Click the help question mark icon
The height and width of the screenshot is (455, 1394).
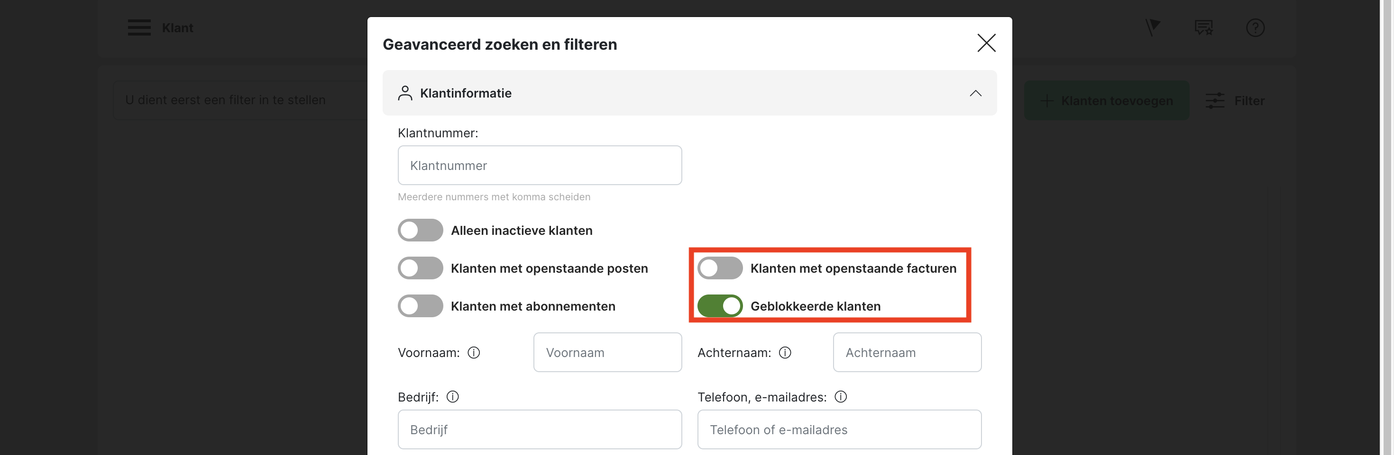tap(1255, 27)
